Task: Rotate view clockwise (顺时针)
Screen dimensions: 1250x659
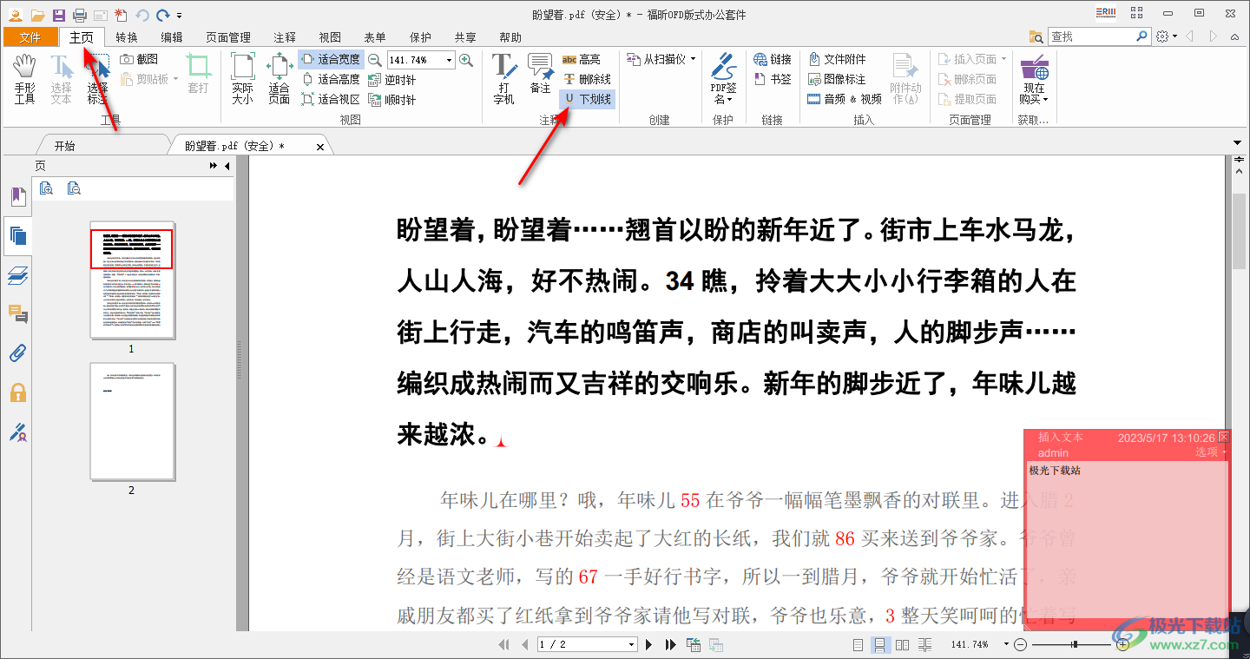Action: 391,100
